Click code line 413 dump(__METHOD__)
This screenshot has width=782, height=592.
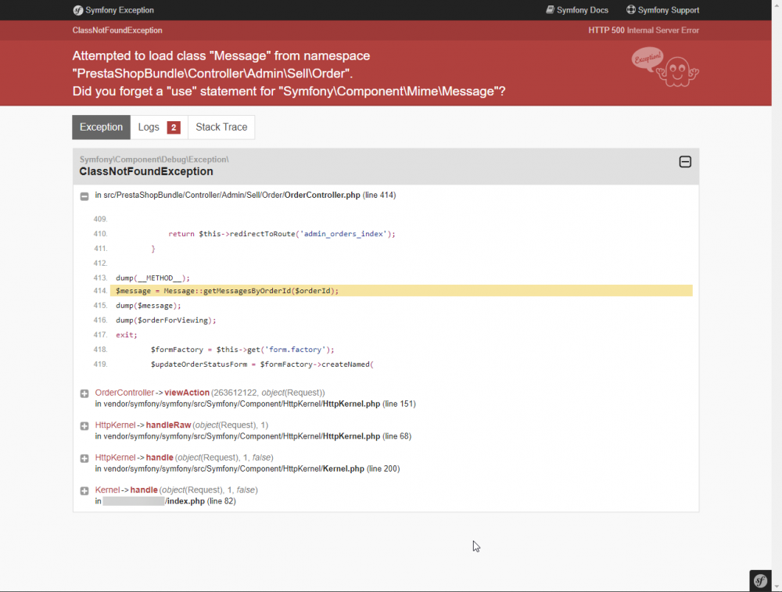152,278
